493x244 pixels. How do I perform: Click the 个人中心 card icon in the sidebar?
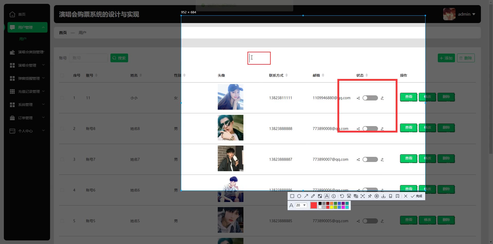tap(12, 131)
